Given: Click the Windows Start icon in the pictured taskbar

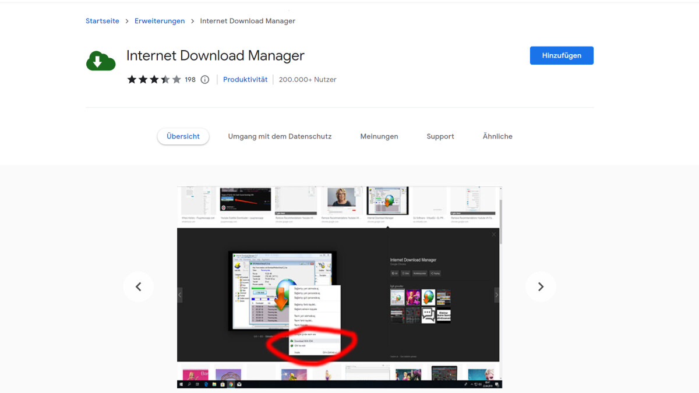Looking at the screenshot, I should tap(182, 384).
